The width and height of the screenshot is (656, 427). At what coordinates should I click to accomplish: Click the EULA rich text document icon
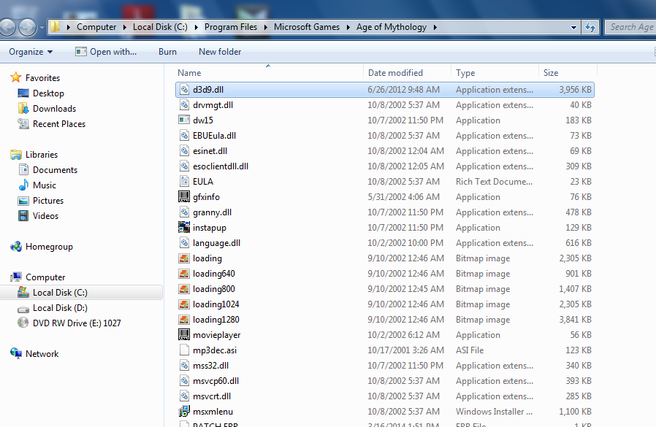184,182
